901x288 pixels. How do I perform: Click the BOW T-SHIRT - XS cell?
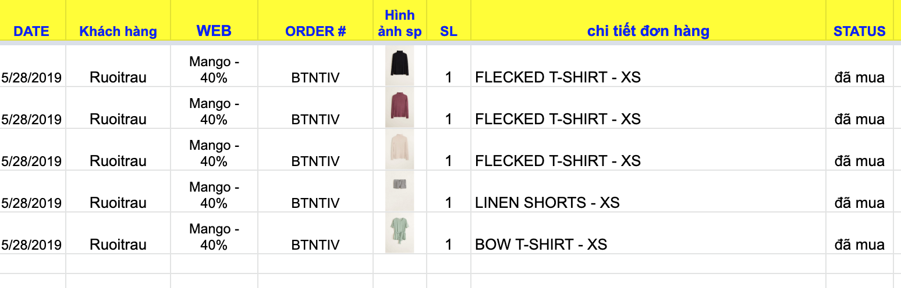[x=541, y=244]
